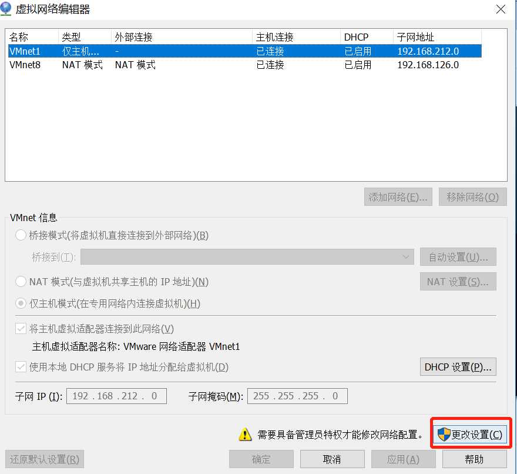Select the VMnet1 row in network list

244,51
